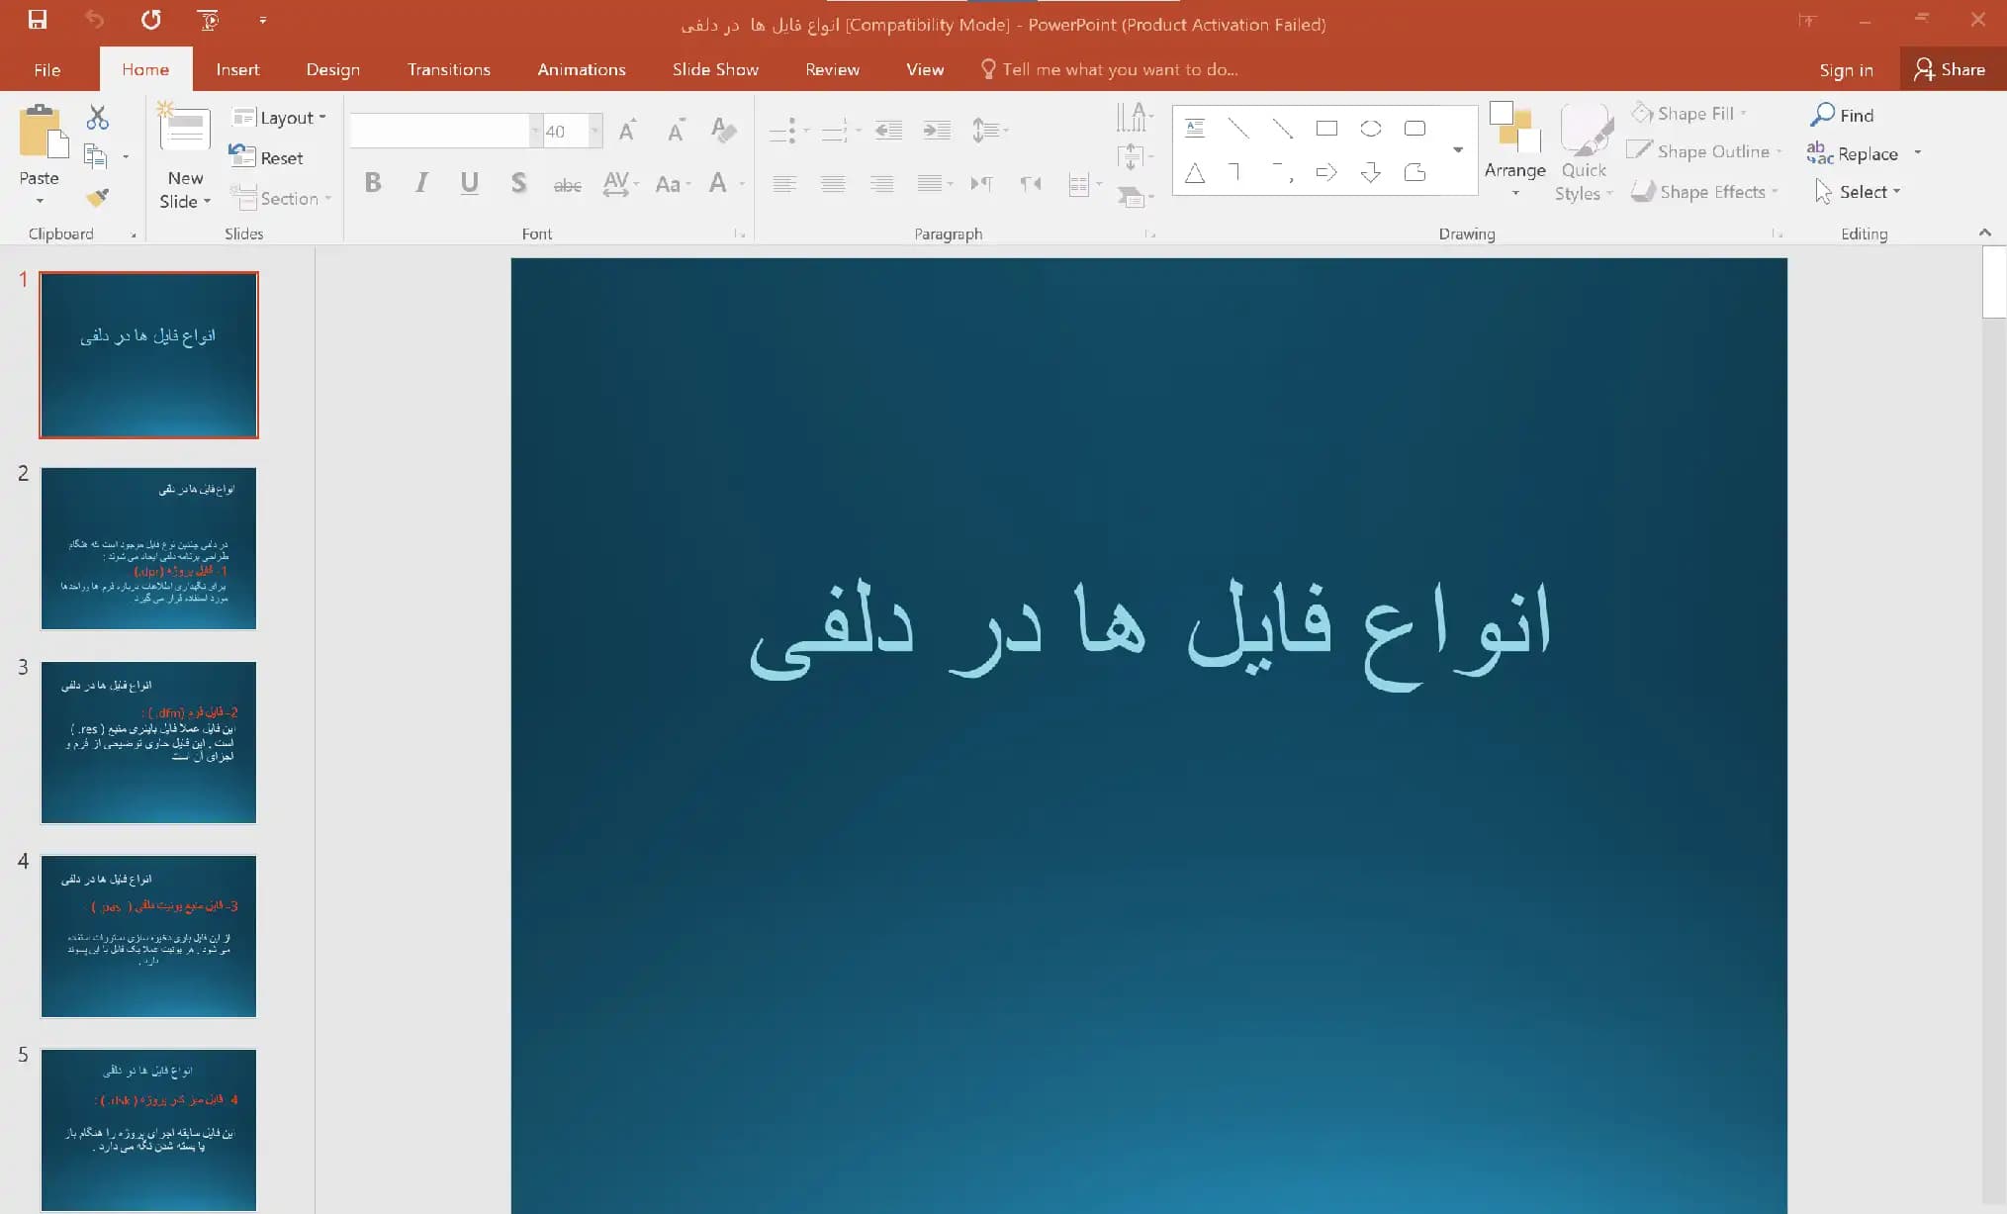The image size is (2007, 1214).
Task: Select the rectangle shape in gallery
Action: point(1326,129)
